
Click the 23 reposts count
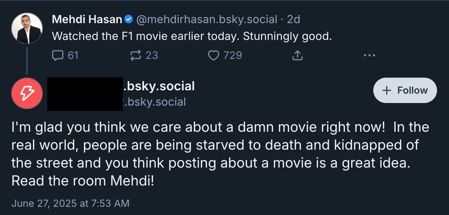pyautogui.click(x=152, y=56)
